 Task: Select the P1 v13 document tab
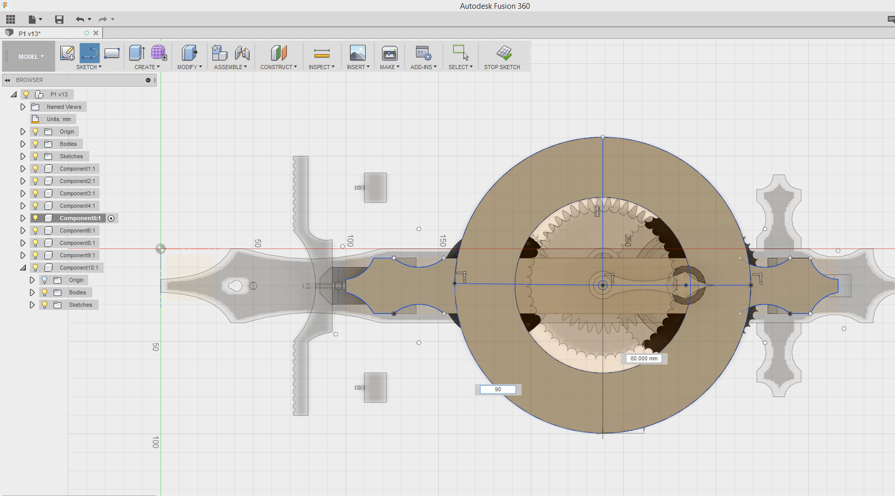coord(30,34)
